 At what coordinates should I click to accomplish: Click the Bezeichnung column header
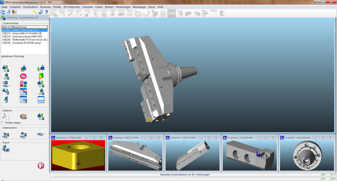(29, 27)
